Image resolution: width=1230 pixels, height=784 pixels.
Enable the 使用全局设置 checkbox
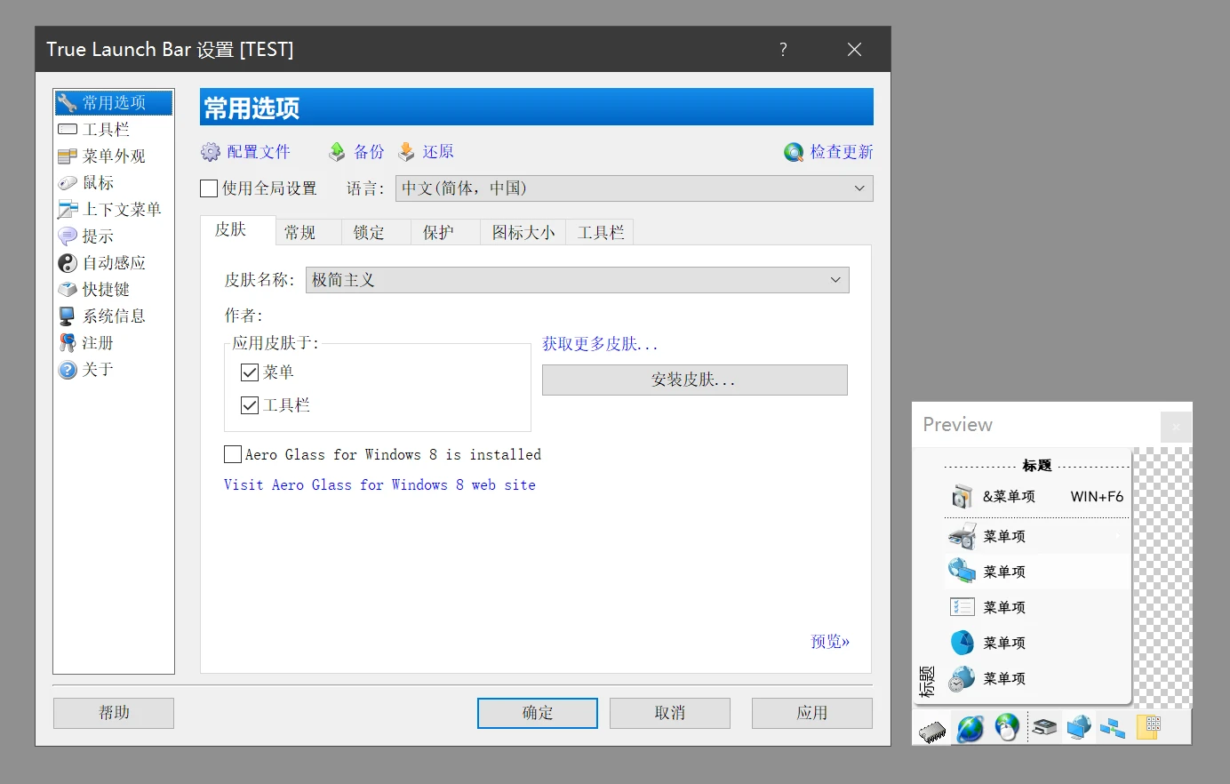pos(209,188)
